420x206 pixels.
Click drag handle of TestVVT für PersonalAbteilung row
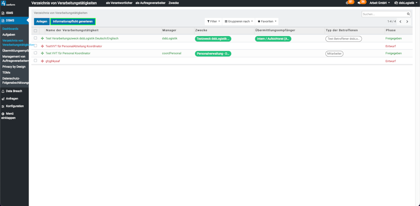[x=42, y=46]
